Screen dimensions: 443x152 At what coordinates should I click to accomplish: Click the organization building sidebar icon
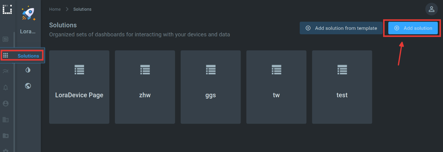pos(6,119)
